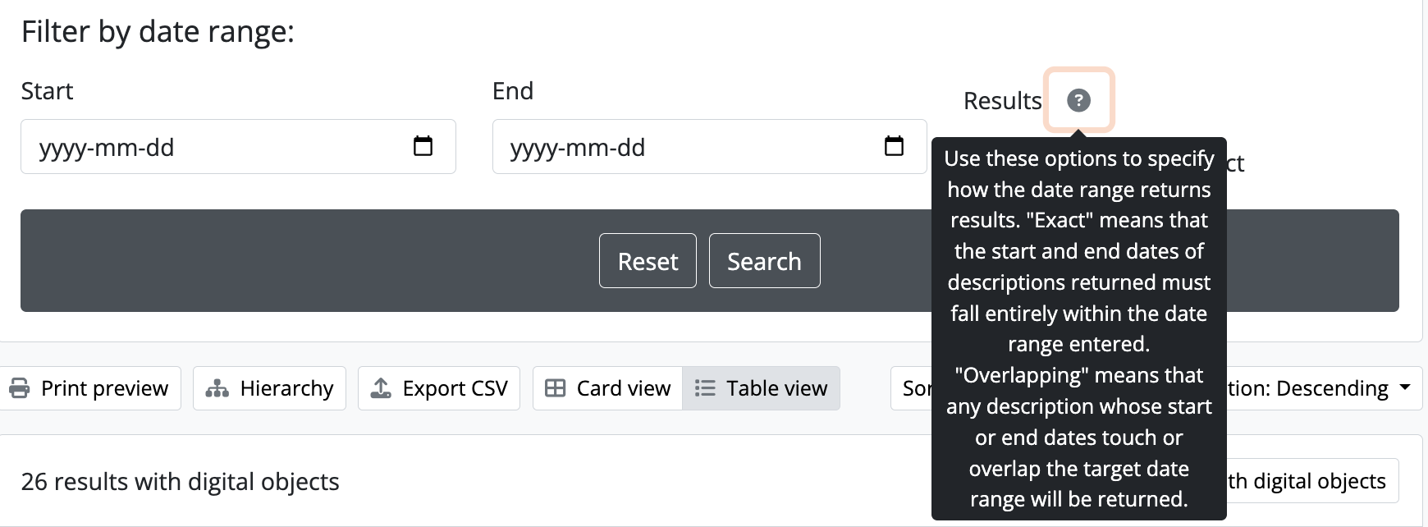Open the partially hidden Sort dropdown

tap(912, 388)
